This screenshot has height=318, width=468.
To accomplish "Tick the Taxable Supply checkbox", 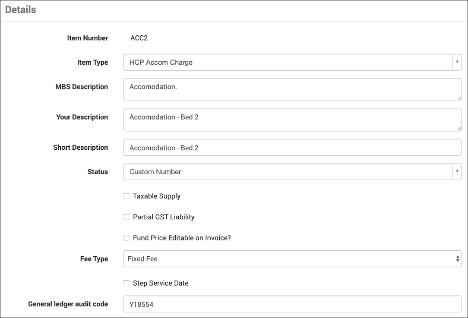I will point(126,196).
